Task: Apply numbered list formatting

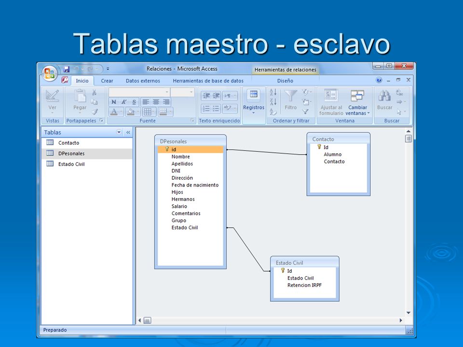Action: coord(206,108)
